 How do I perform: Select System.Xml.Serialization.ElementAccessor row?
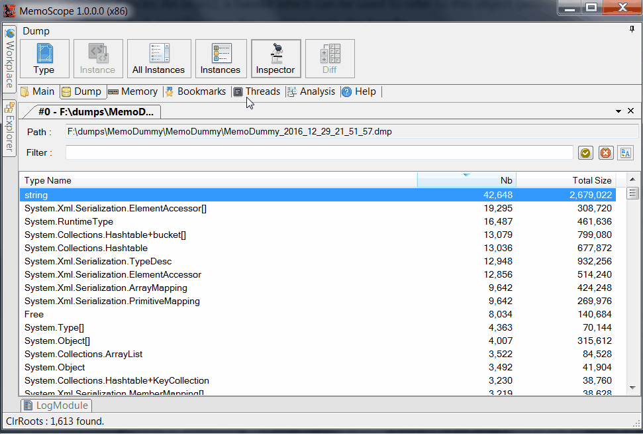coord(318,274)
